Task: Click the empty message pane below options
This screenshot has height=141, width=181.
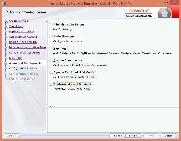Action: coord(113,120)
